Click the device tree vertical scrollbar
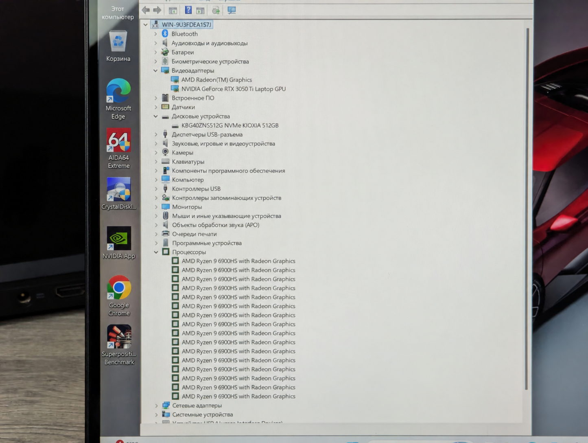 (527, 209)
